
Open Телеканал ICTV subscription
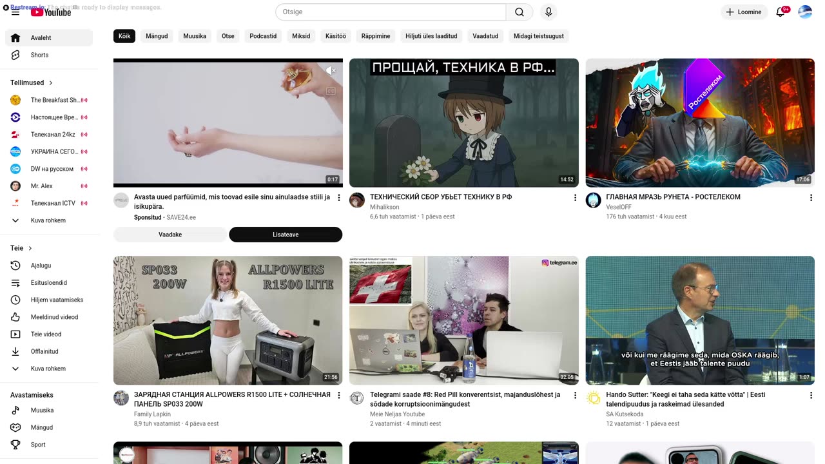point(49,203)
